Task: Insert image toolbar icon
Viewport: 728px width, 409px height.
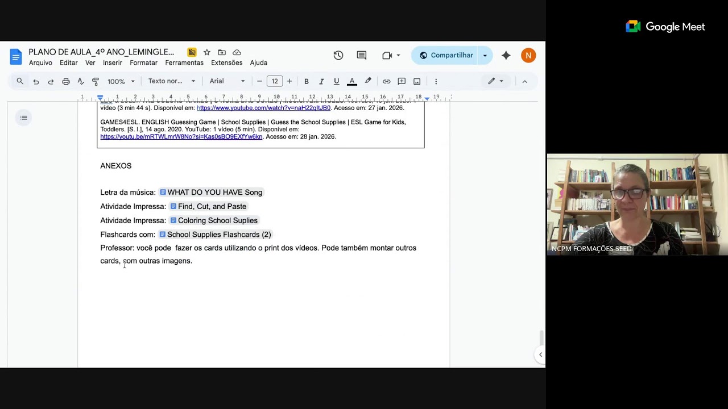Action: 417,81
